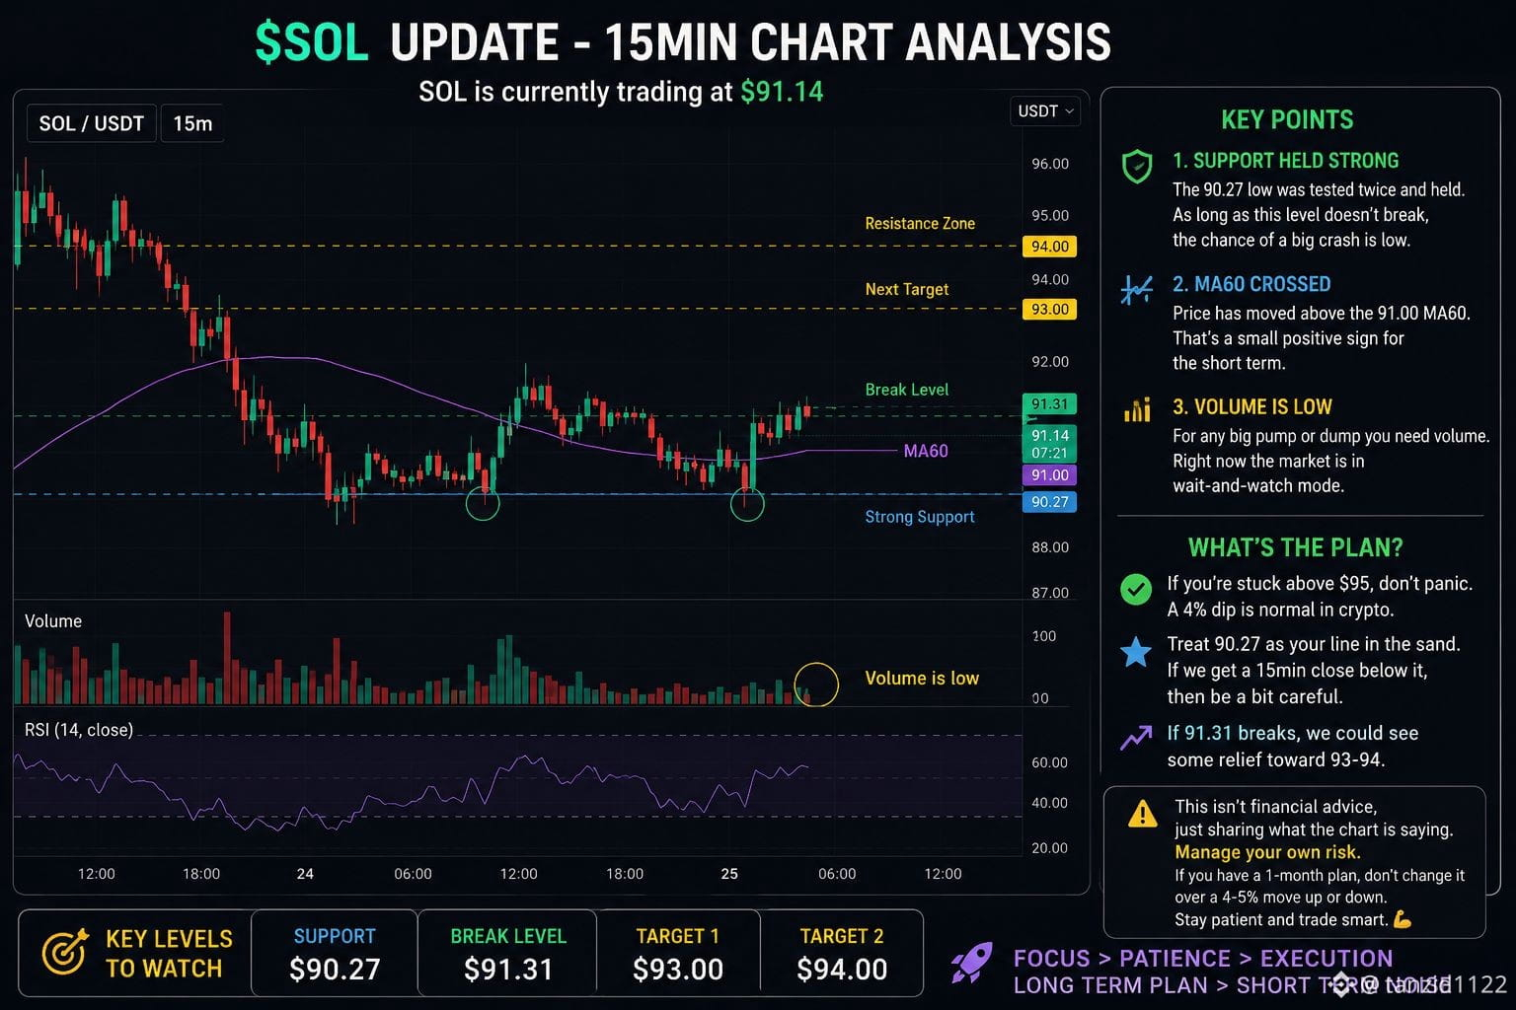
Task: Click the green $SOL ticker in the title
Action: tap(312, 42)
